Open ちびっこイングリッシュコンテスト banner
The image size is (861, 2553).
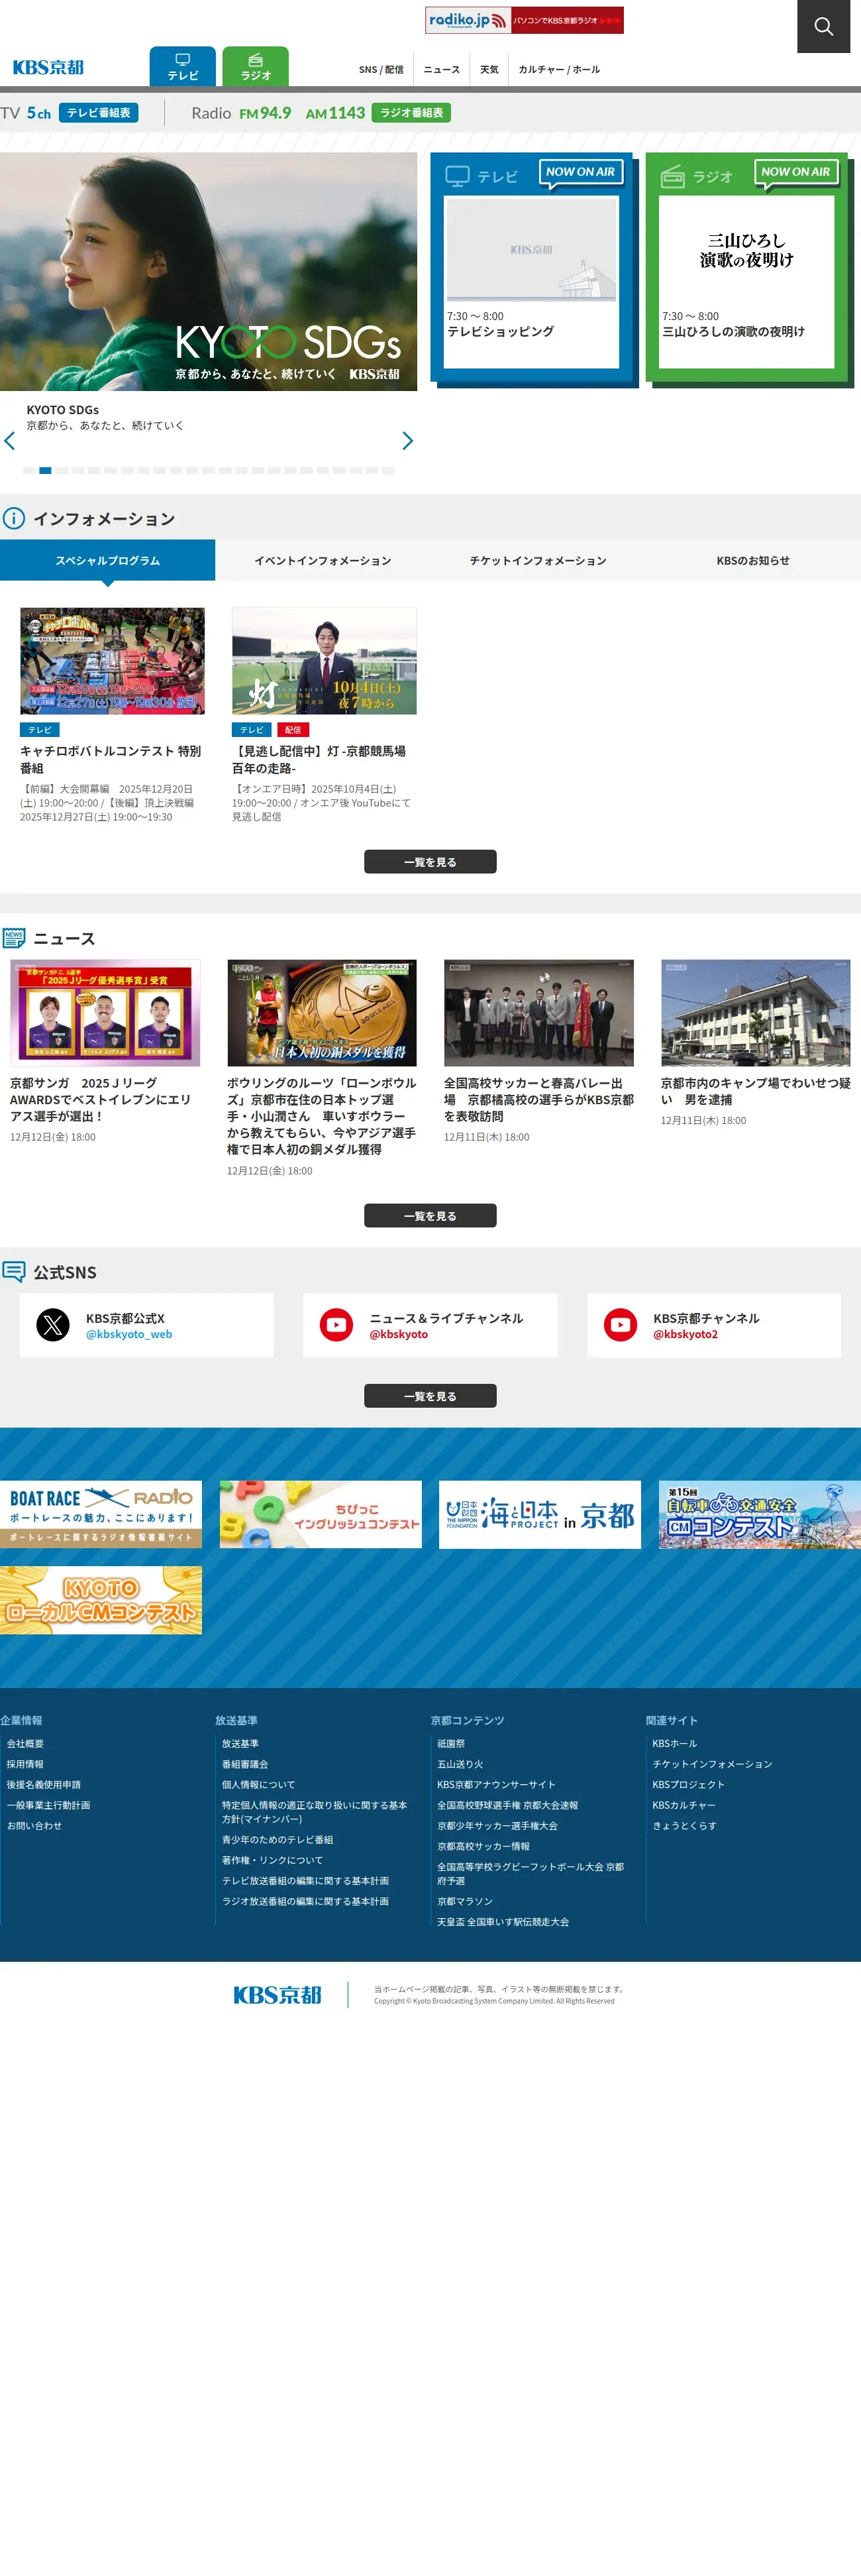[x=321, y=1514]
